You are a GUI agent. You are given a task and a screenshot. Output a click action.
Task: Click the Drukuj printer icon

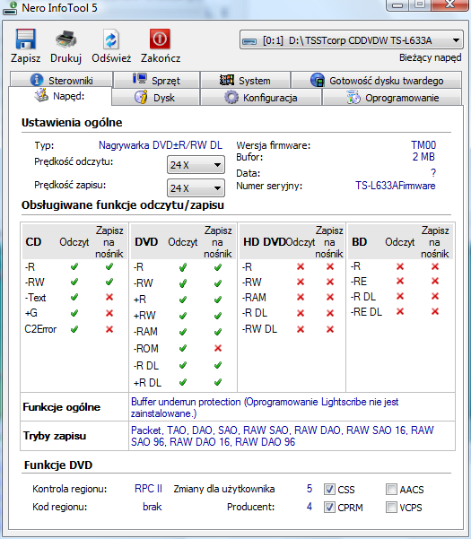pos(66,39)
